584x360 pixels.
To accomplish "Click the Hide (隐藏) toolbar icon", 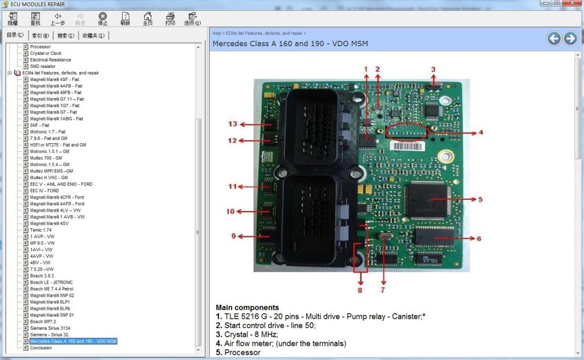I will point(13,18).
